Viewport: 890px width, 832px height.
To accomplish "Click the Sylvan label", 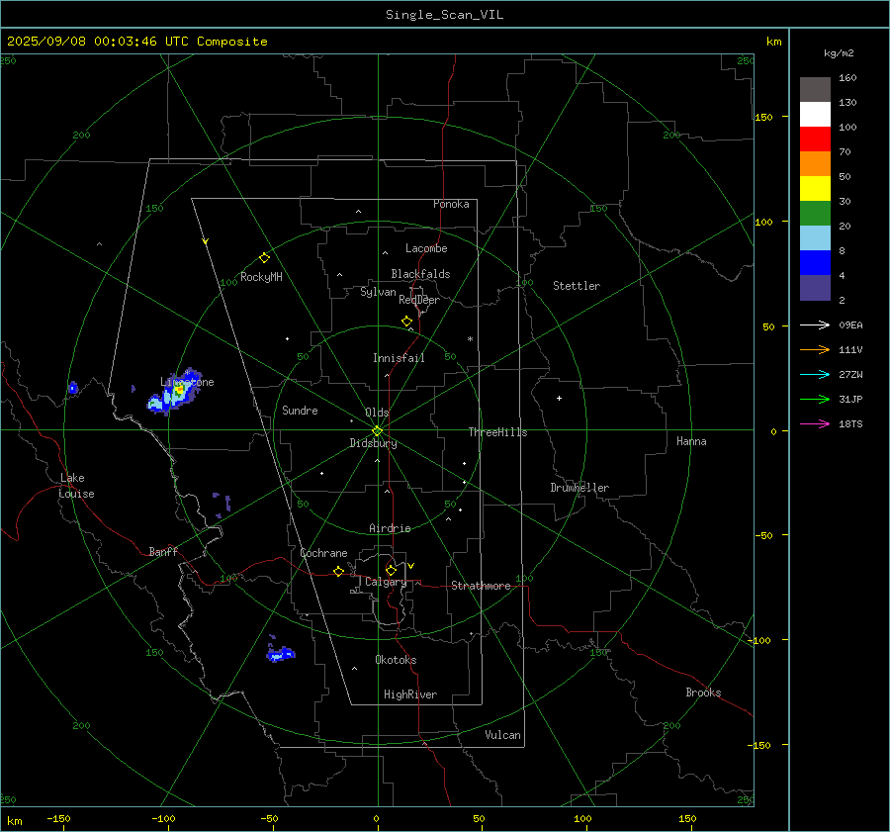I will tap(378, 292).
